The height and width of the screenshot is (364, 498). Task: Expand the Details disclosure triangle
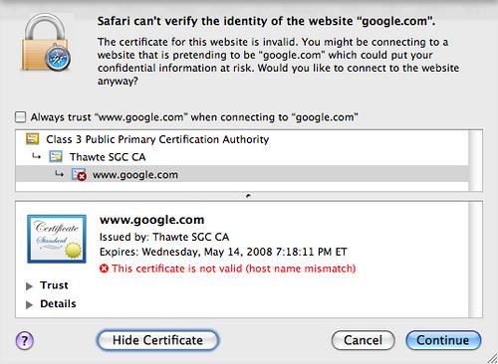click(29, 304)
